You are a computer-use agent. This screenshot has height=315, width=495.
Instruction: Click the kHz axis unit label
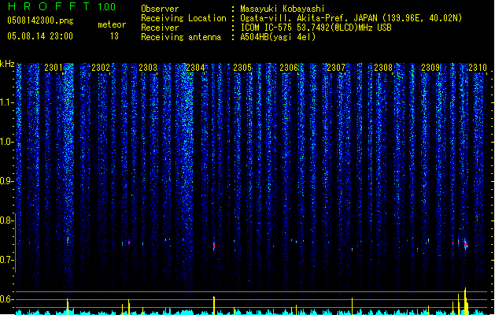coord(7,64)
